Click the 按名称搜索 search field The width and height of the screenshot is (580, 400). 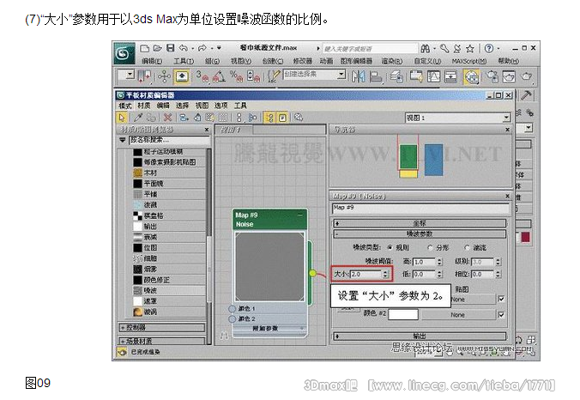(170, 140)
